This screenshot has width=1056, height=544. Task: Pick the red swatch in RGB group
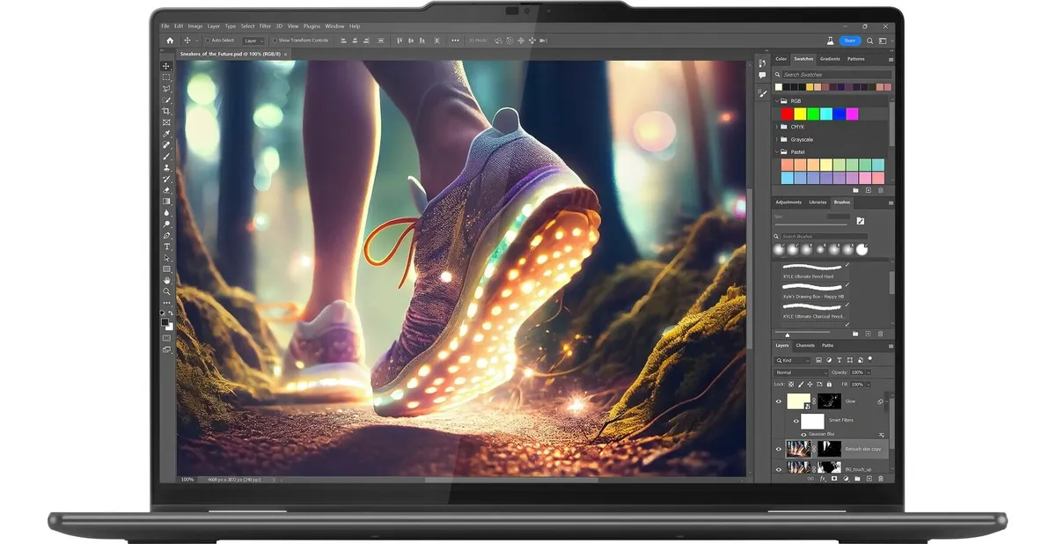(787, 114)
